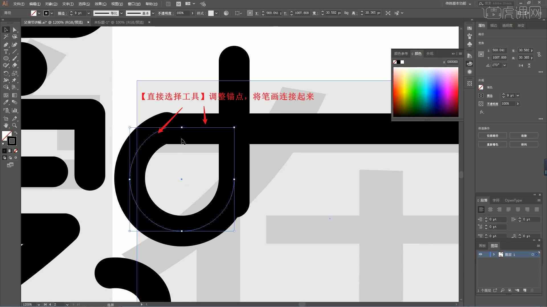547x307 pixels.
Task: Click 重新着色 quick action button
Action: (493, 144)
